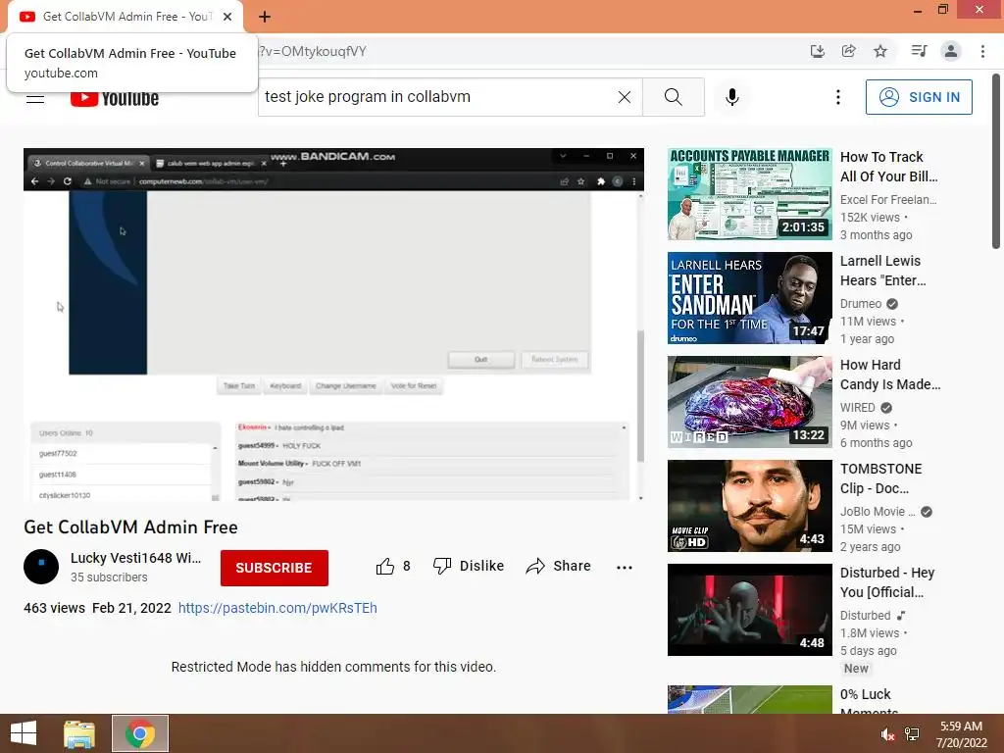Click the video player area
This screenshot has width=1004, height=753.
pyautogui.click(x=333, y=324)
